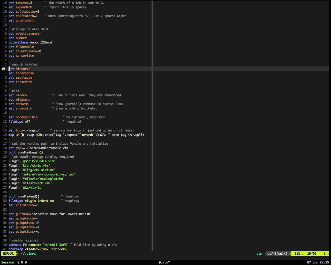Click Plugin 'Valloric/YouCompleteMe' line
This screenshot has width=331, height=265.
36,179
